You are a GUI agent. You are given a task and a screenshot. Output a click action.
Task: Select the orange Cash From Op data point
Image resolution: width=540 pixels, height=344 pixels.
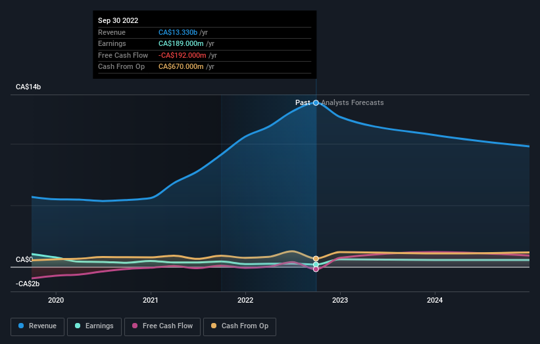tap(316, 259)
